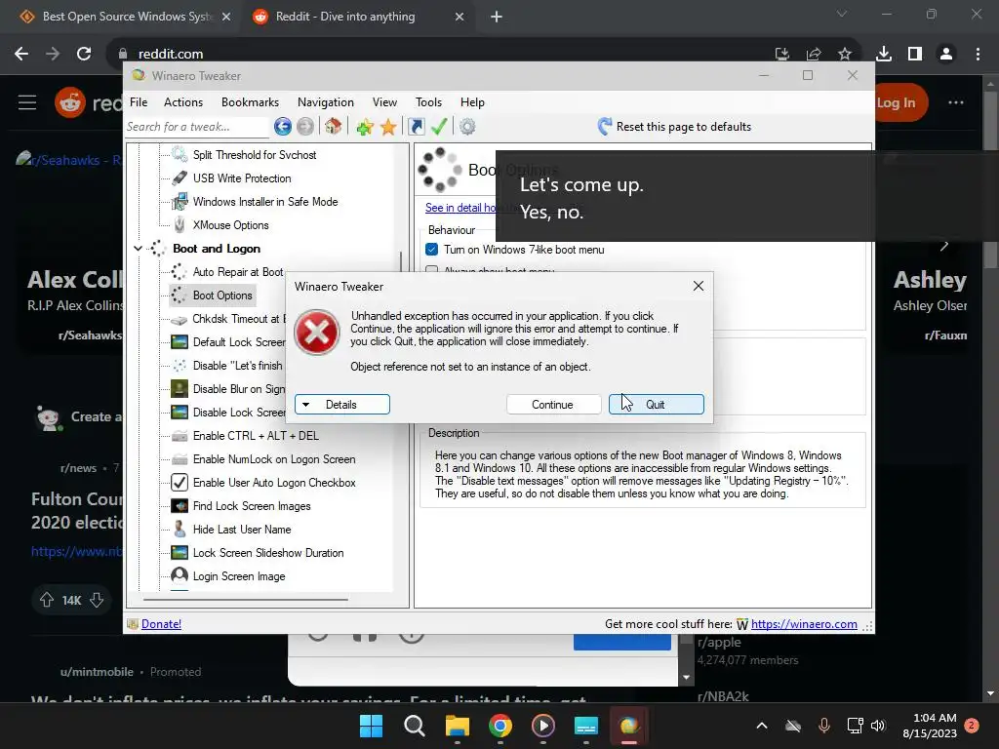Open the Help menu
Image resolution: width=999 pixels, height=749 pixels.
pos(472,101)
